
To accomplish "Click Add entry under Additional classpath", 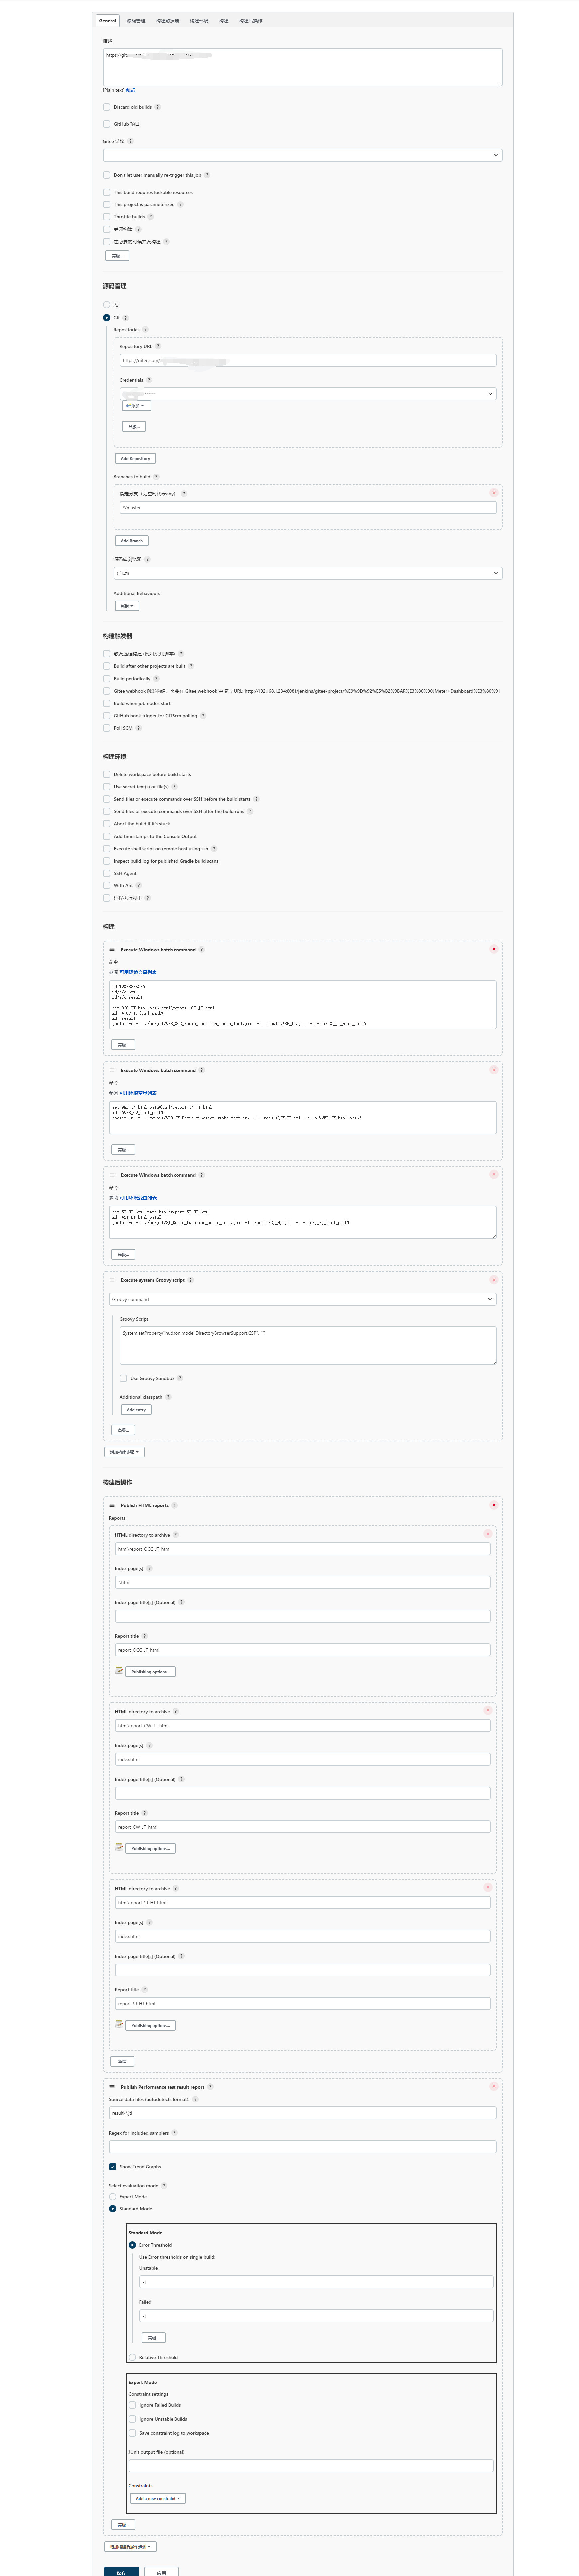I will pyautogui.click(x=136, y=1410).
